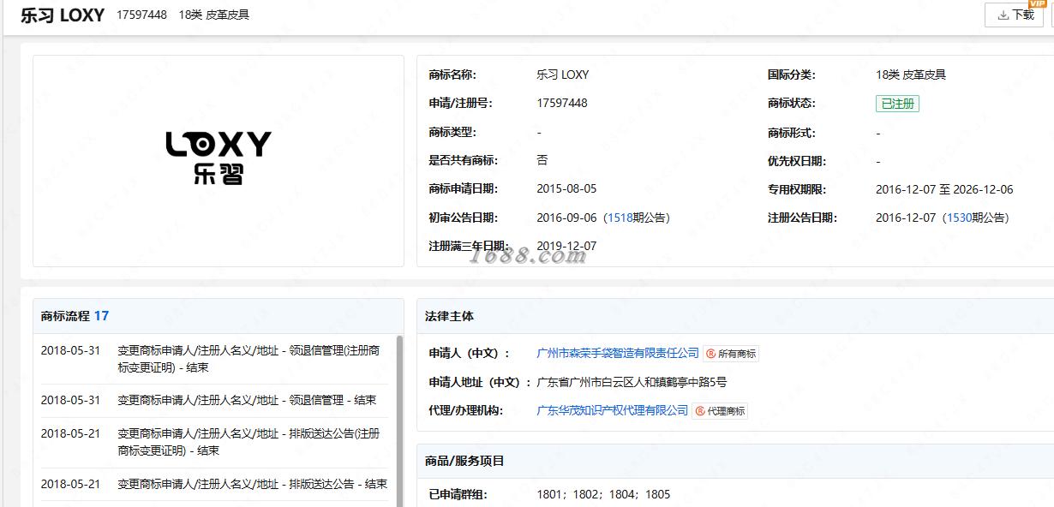Click the 2018-05-21 排版送达公告(注册商标变更证明) row

click(x=214, y=442)
